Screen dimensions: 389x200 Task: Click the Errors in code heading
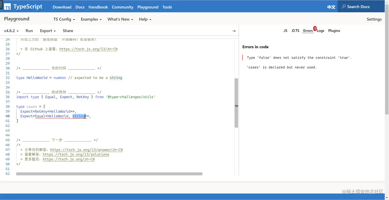click(255, 47)
